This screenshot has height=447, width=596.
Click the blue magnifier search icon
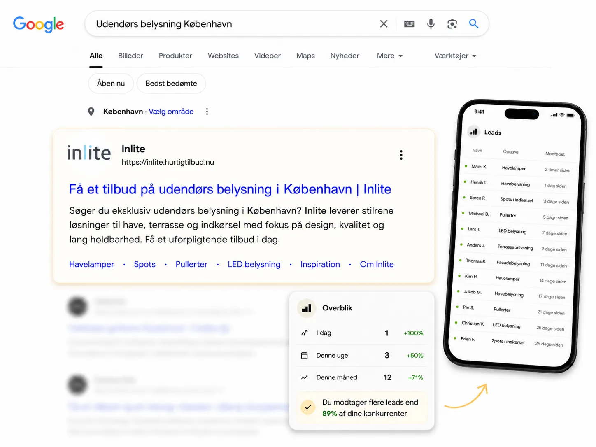[x=474, y=23]
